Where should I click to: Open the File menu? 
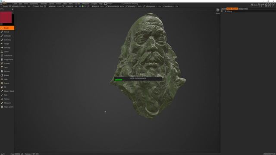[x=16, y=4]
